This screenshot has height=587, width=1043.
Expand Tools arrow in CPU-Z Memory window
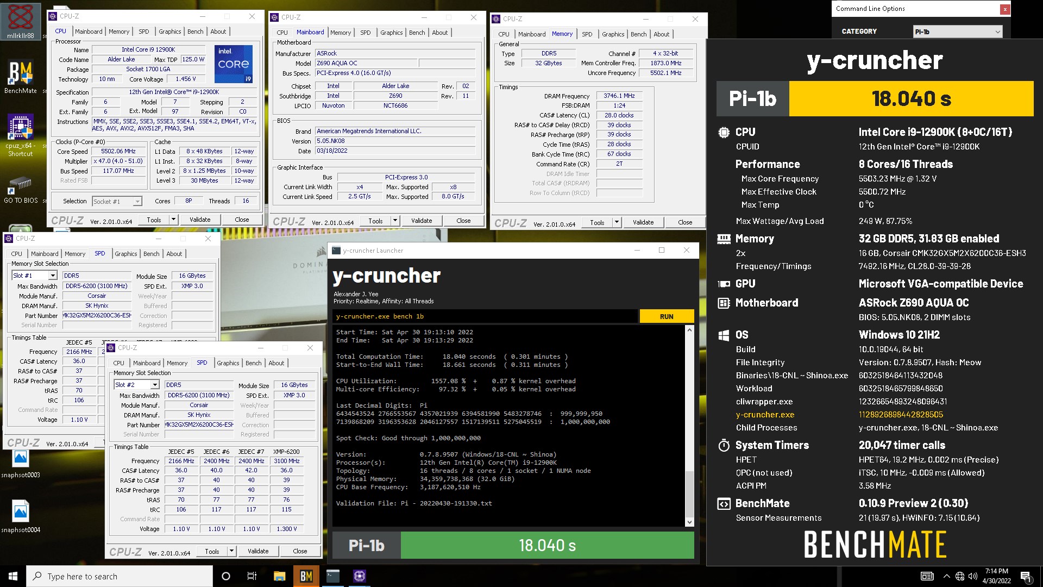[617, 222]
